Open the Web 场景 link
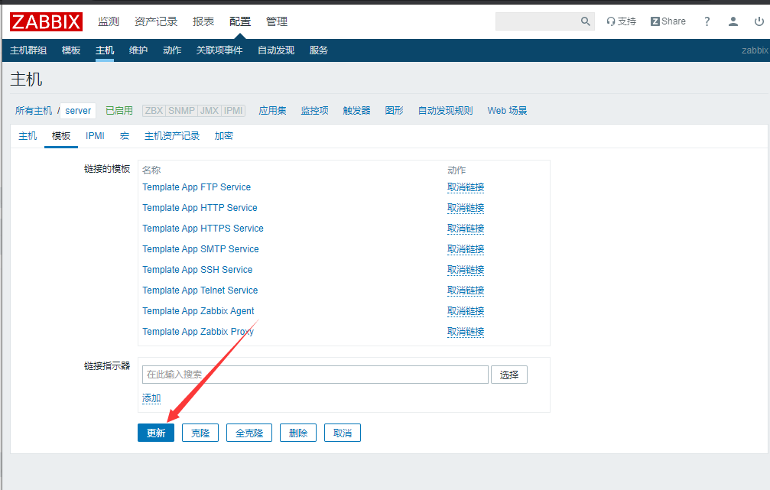The image size is (770, 490). 507,111
